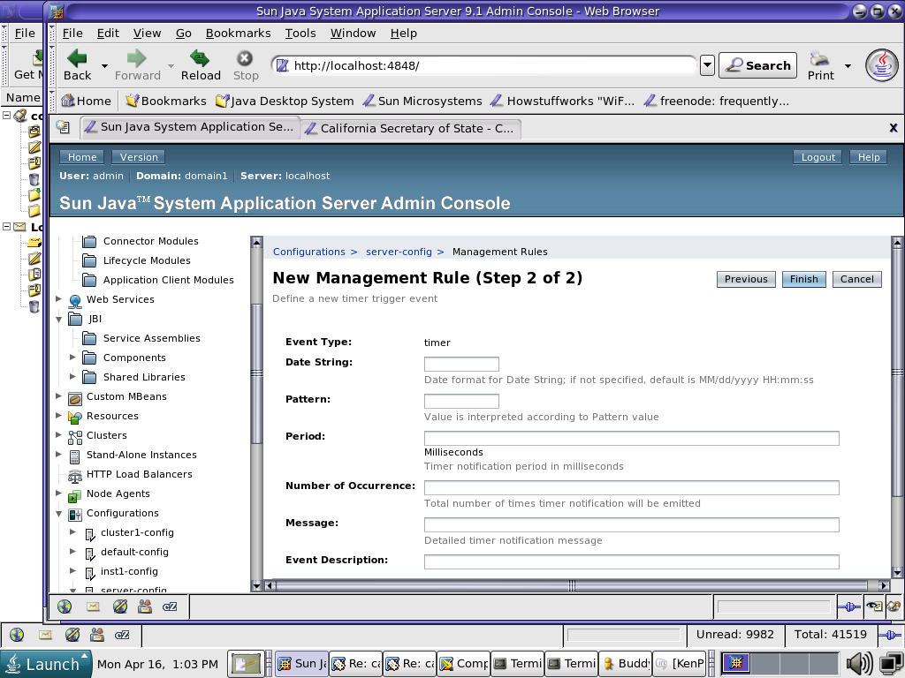The image size is (905, 678).
Task: Click the Finish button
Action: [803, 279]
